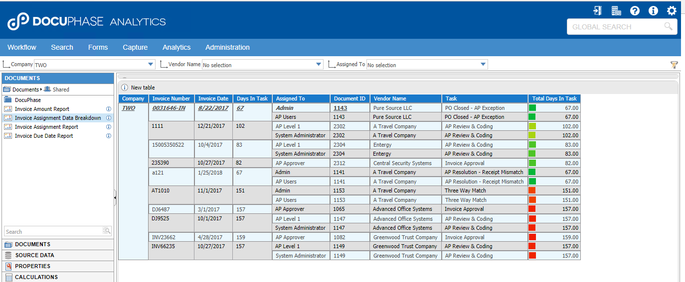Open the Workflow menu
Viewport: 685px width, 282px height.
(x=22, y=47)
